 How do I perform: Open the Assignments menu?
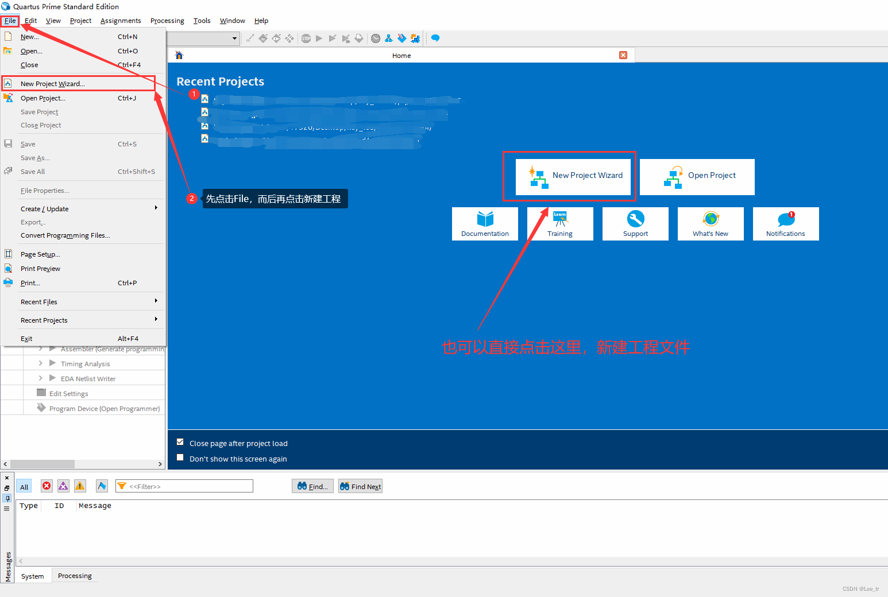(121, 21)
